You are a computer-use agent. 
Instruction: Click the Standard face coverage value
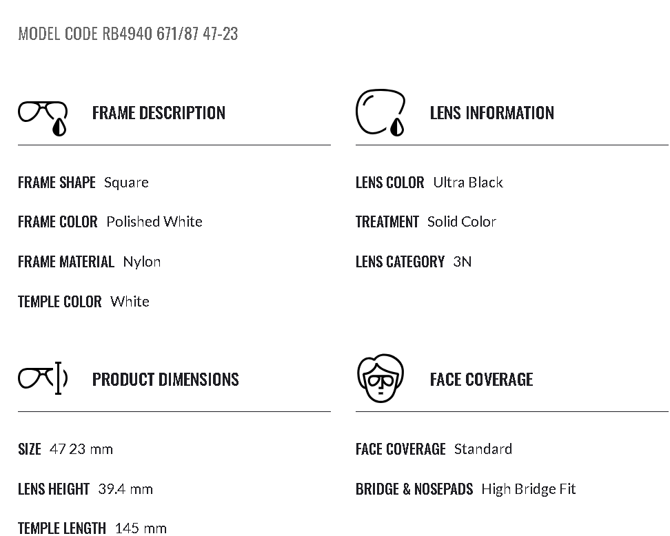tap(483, 449)
